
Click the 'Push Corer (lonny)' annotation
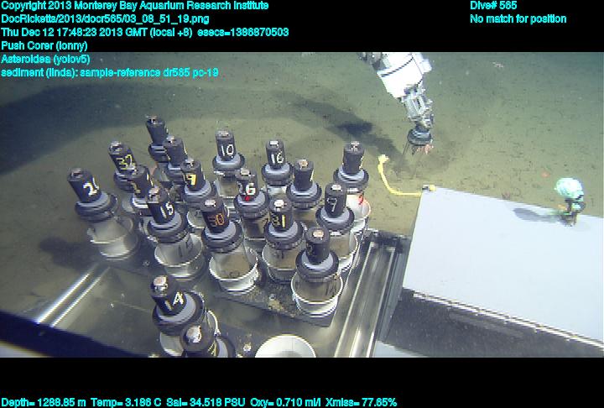coord(44,45)
